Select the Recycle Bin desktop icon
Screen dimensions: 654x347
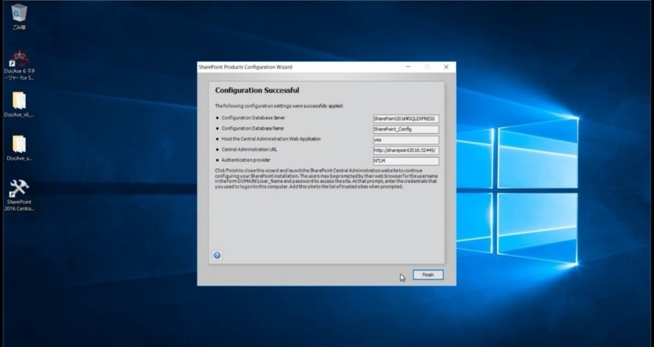(x=19, y=17)
